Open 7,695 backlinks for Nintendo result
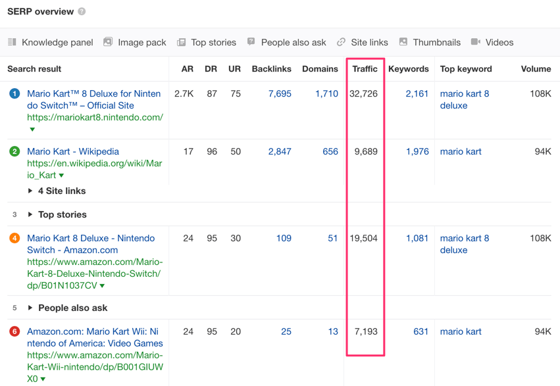 tap(280, 94)
